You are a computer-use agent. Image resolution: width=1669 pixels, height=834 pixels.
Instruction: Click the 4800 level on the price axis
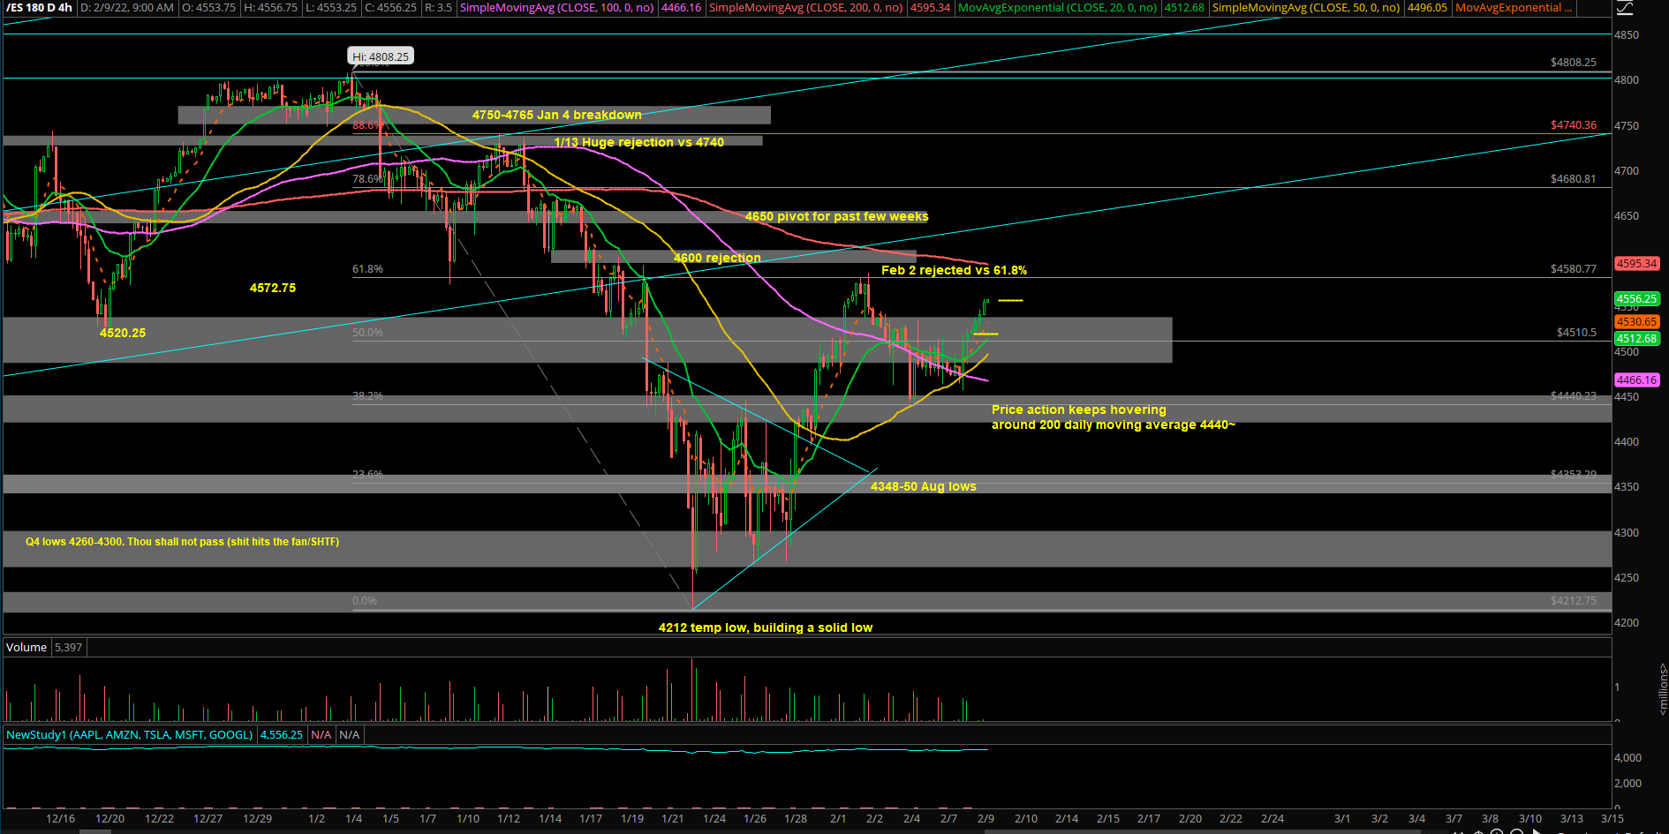point(1627,80)
